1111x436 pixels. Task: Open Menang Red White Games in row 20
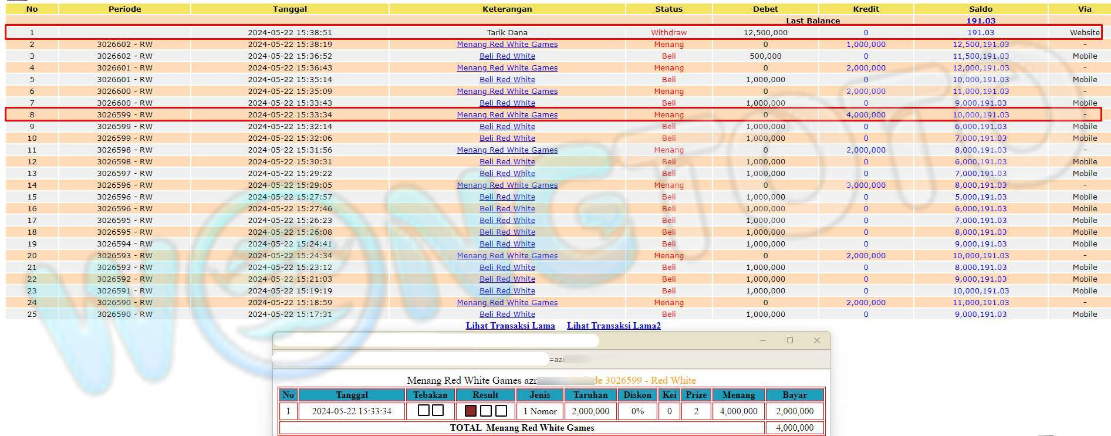point(507,256)
